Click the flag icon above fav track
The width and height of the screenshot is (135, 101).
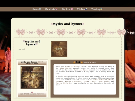pos(32,92)
